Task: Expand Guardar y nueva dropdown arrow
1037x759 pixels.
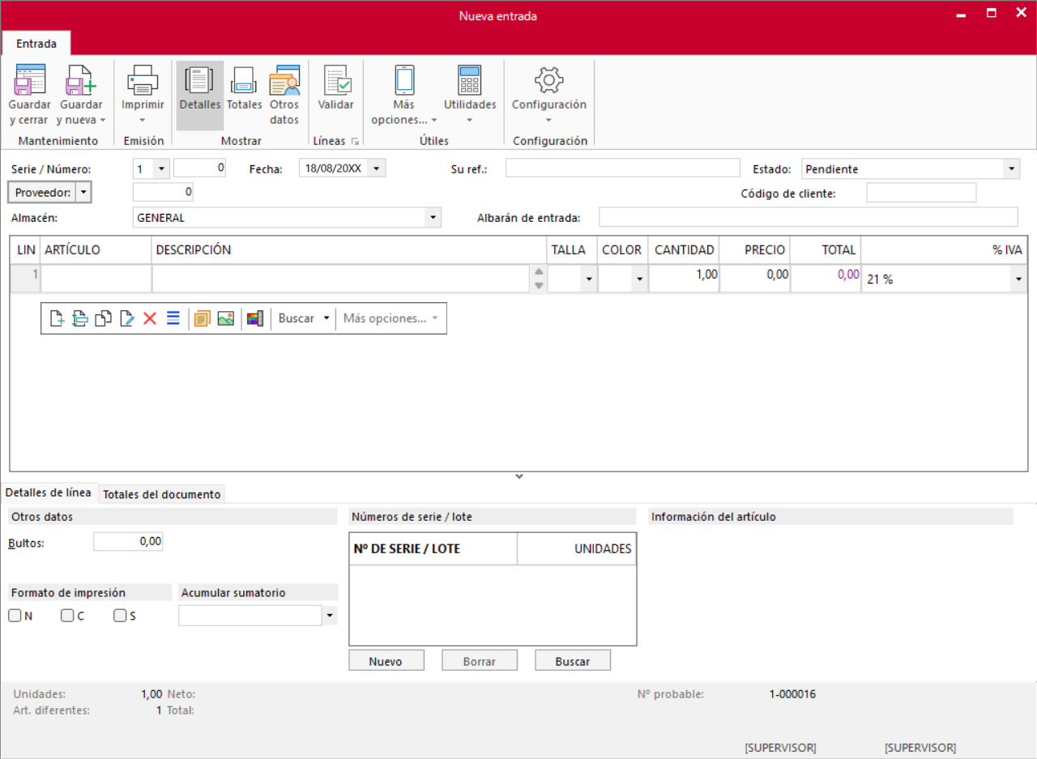Action: point(103,121)
